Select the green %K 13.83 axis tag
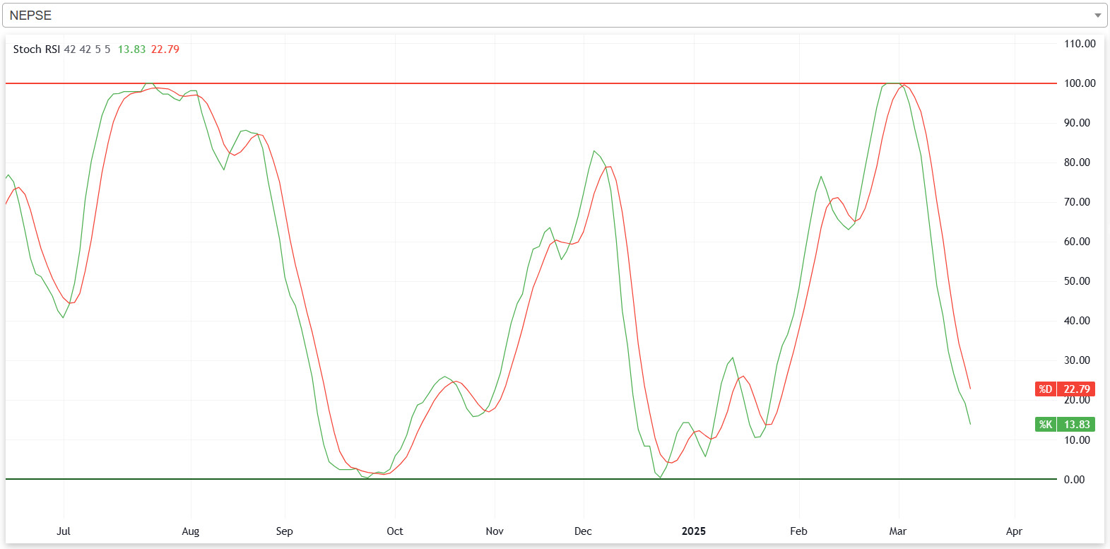Screen dimensions: 1110x549 [x=1065, y=425]
